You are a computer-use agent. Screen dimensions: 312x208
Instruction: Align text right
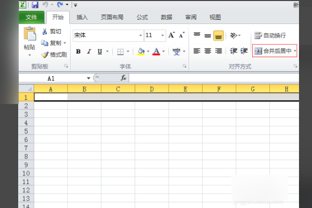(218, 51)
